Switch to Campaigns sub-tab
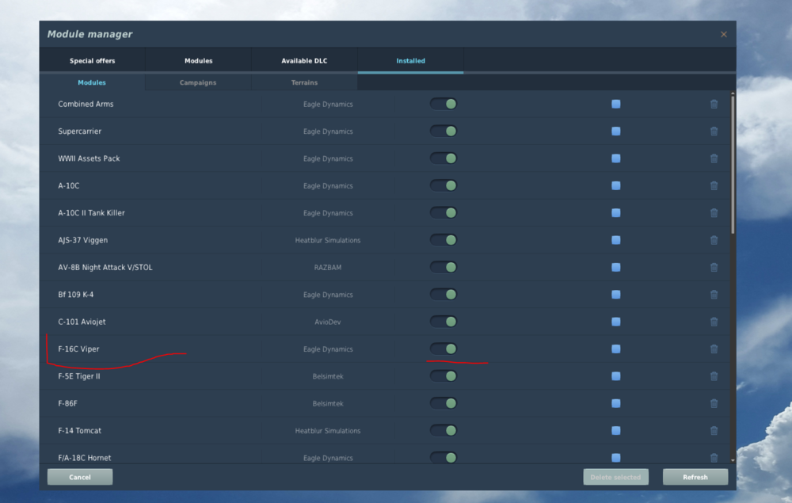The width and height of the screenshot is (792, 503). pyautogui.click(x=198, y=82)
